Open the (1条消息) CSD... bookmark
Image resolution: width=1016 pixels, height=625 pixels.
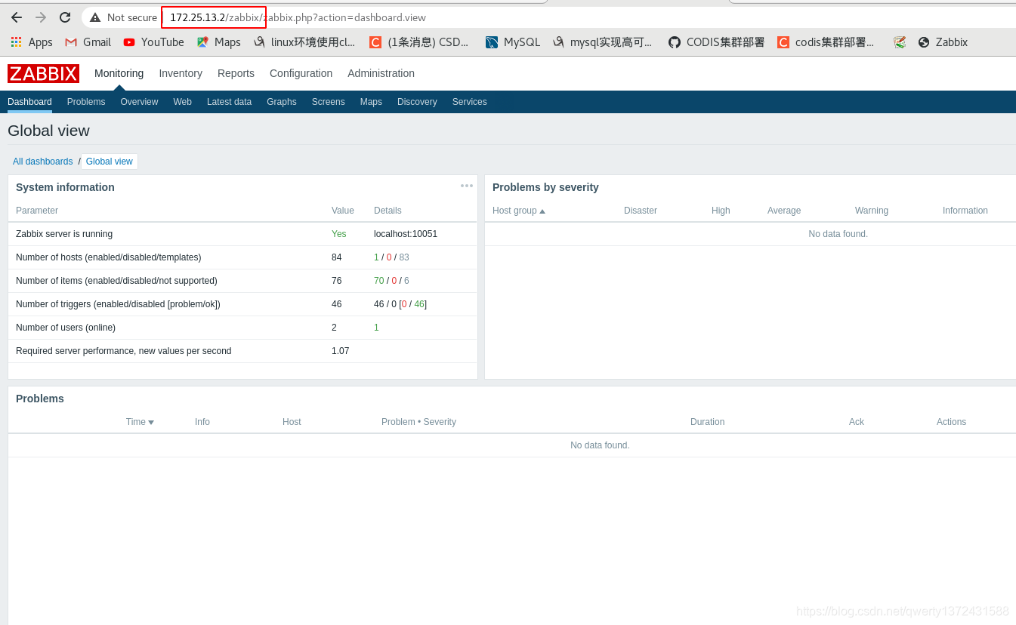pos(419,42)
